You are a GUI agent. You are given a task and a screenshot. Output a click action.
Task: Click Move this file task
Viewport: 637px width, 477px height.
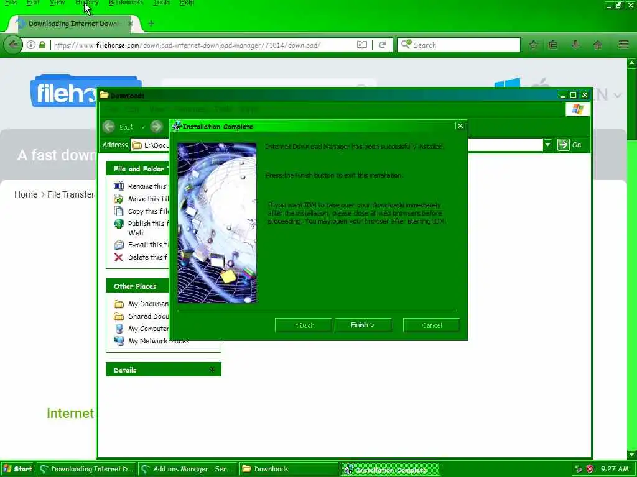(x=141, y=199)
